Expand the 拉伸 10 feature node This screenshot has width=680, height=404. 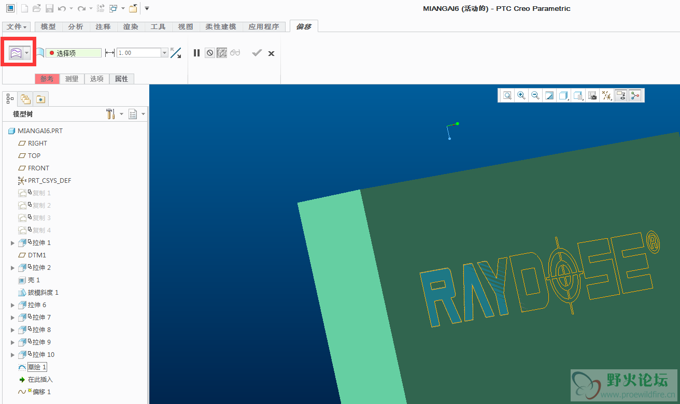click(13, 355)
